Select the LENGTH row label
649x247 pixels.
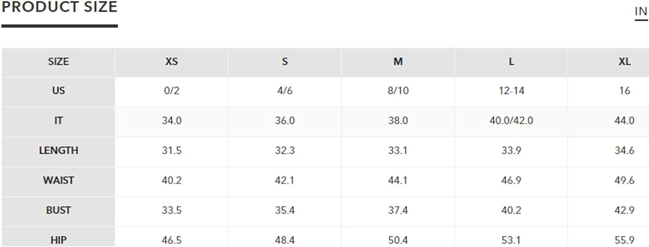coord(58,151)
